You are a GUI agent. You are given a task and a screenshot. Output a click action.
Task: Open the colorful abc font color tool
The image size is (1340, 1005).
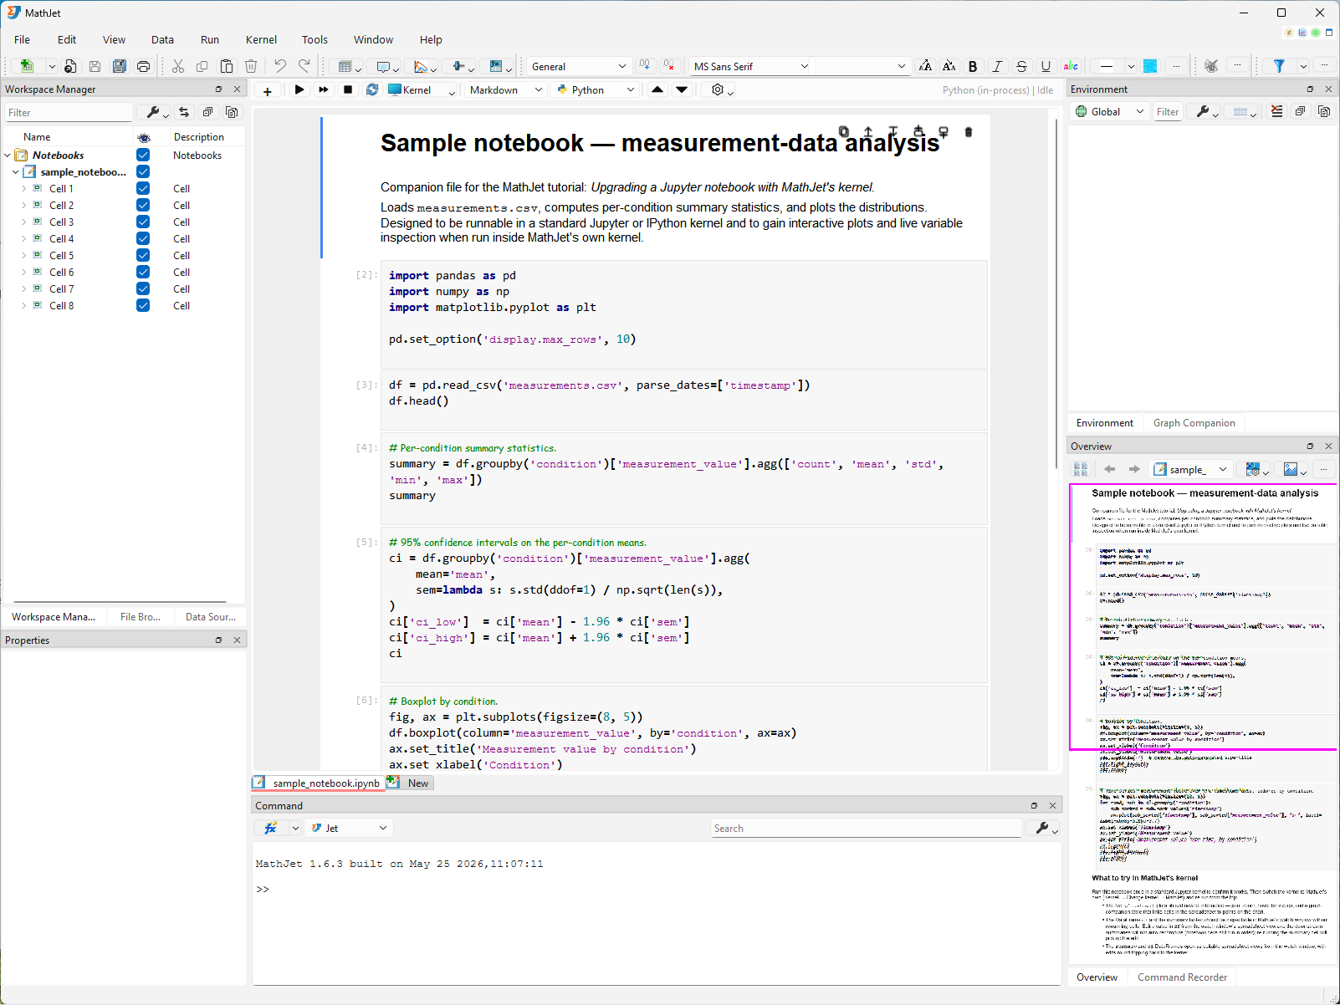point(1071,66)
